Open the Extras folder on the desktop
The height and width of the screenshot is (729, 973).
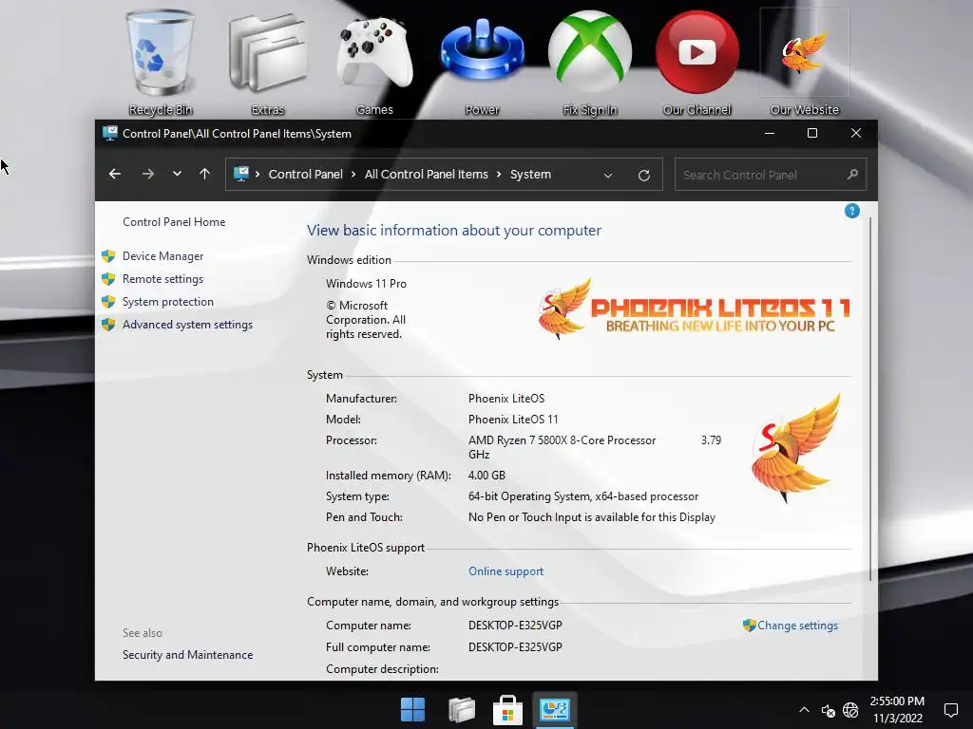(267, 62)
